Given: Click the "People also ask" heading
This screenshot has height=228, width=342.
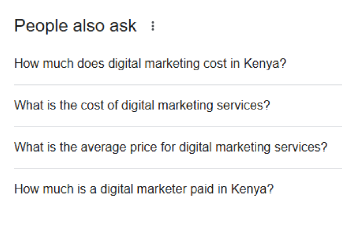Looking at the screenshot, I should [x=75, y=26].
